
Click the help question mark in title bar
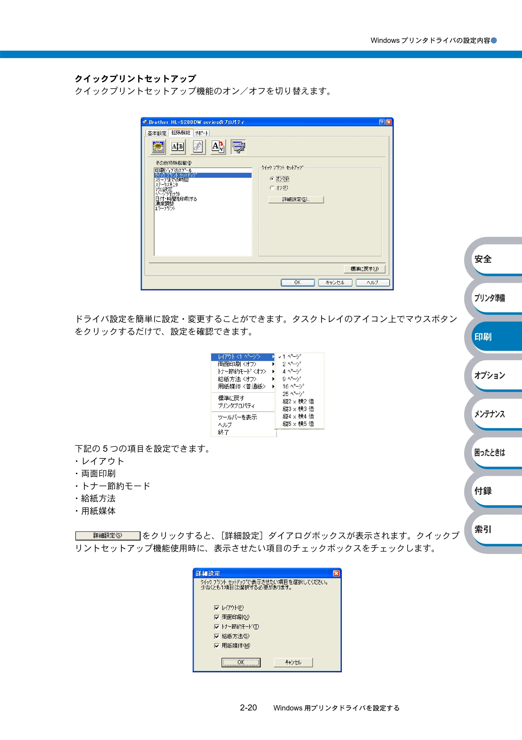click(x=382, y=122)
